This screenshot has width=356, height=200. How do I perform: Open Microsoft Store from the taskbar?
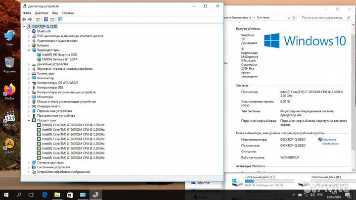70,195
